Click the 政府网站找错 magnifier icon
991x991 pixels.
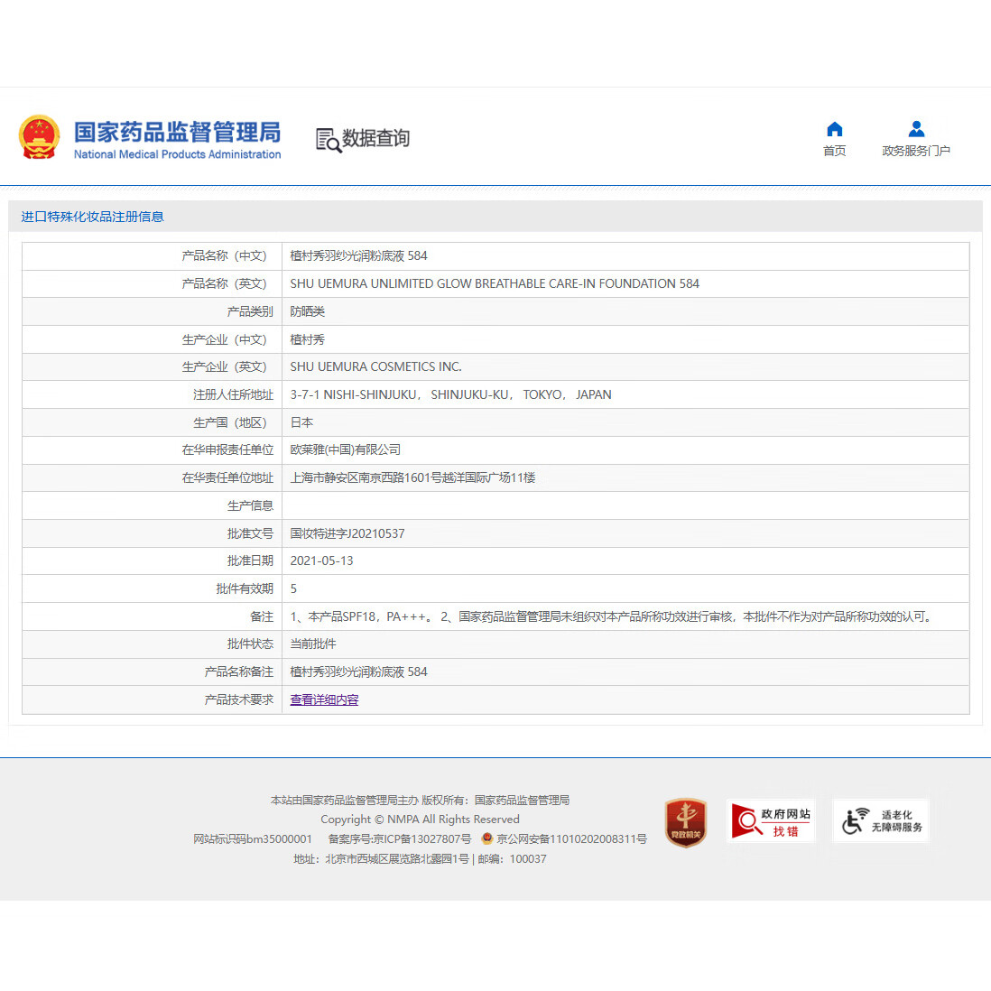click(x=746, y=820)
